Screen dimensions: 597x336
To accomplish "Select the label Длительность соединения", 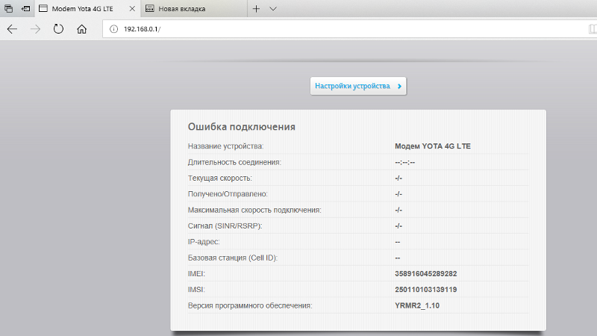I will 234,162.
